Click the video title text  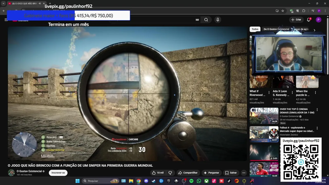[80, 165]
